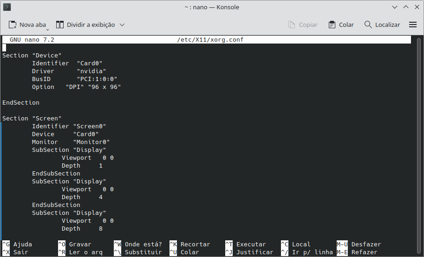The height and width of the screenshot is (257, 424).
Task: Click the Section "Device" line
Action: coord(32,55)
